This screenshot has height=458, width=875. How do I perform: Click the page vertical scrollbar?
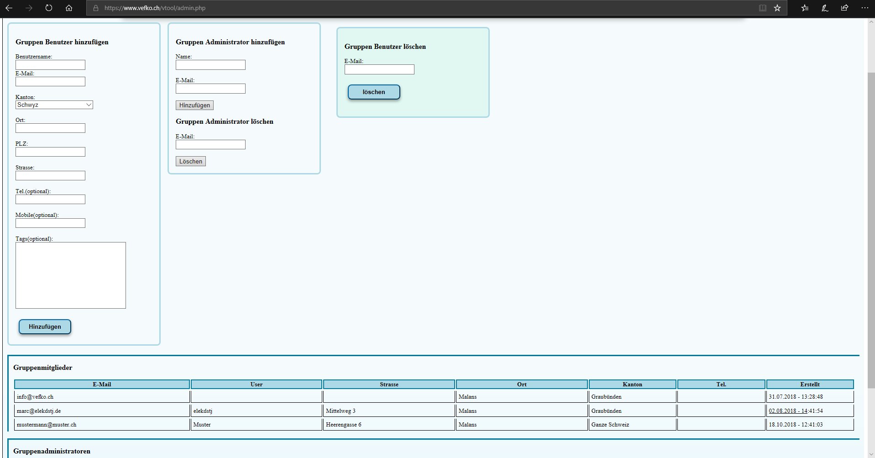click(871, 228)
